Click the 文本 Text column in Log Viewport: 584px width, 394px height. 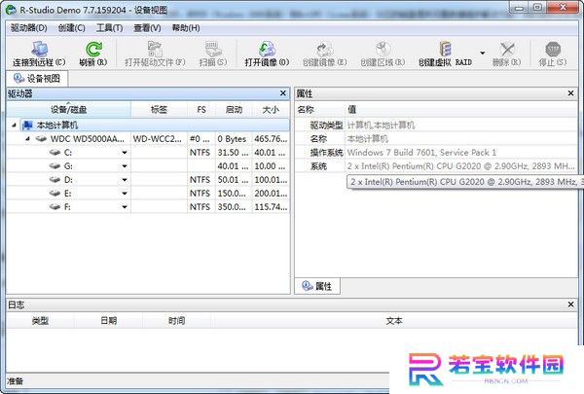click(x=394, y=321)
